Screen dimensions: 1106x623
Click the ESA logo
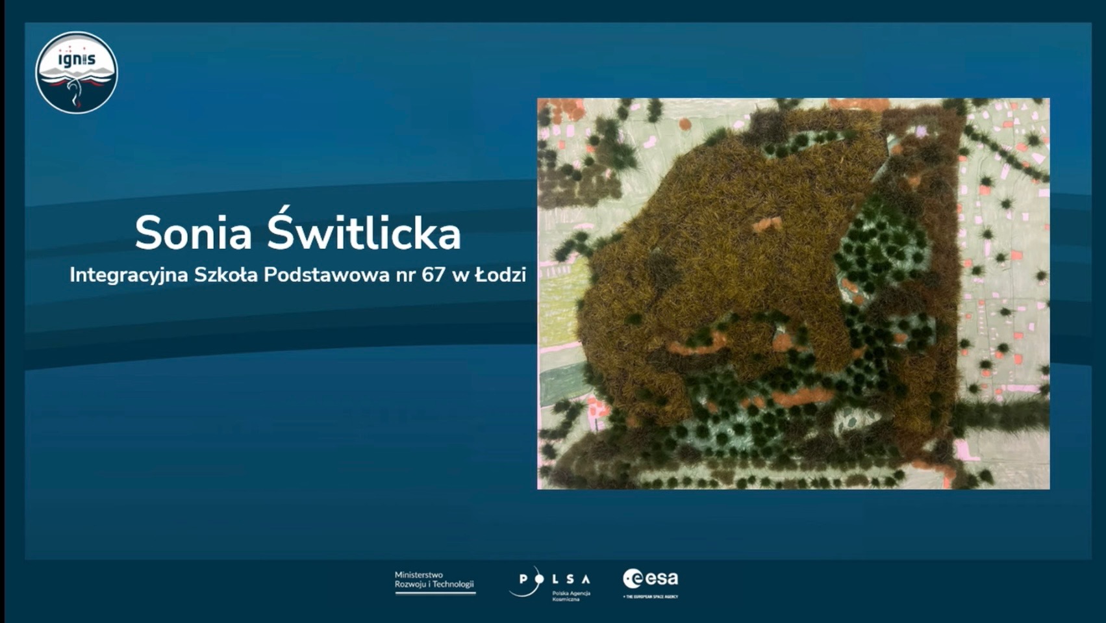650,582
